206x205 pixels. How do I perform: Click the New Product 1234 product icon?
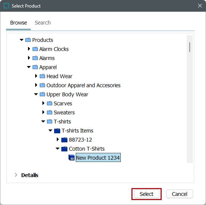point(72,157)
